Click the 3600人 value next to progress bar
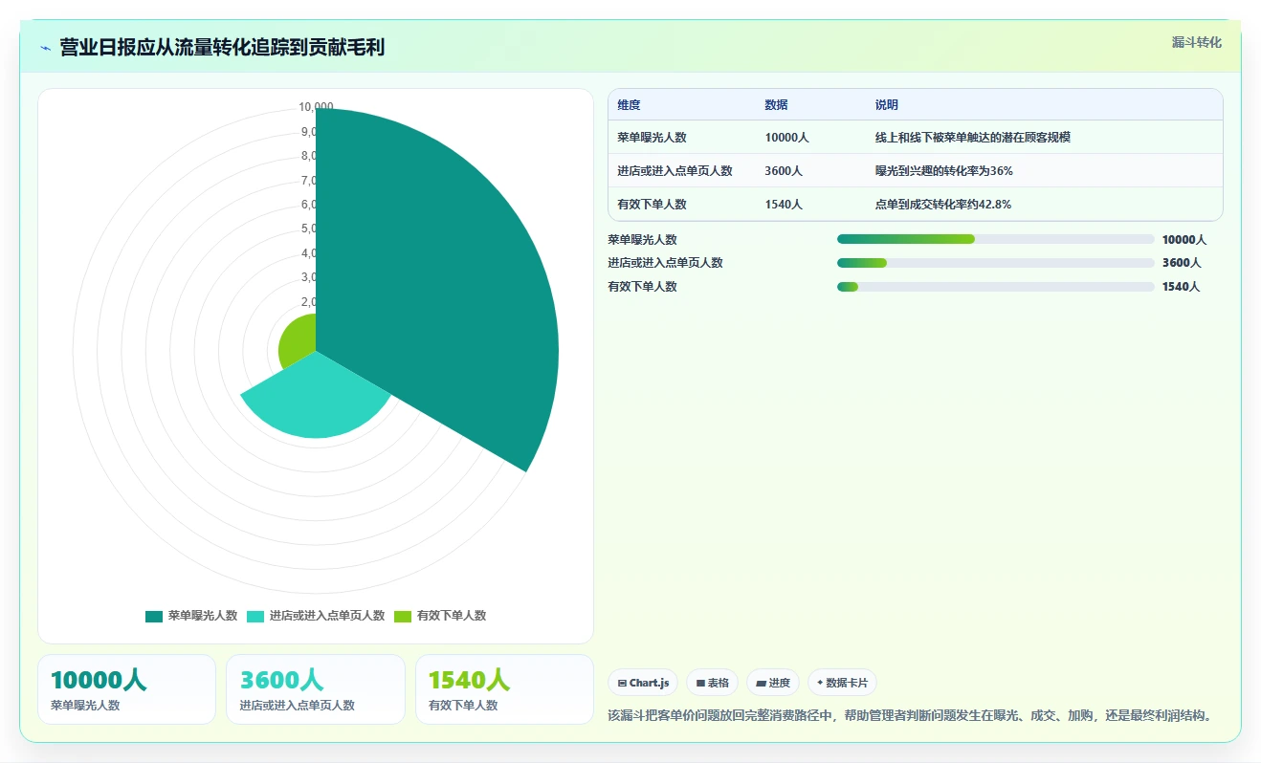The image size is (1261, 763). tap(1182, 263)
